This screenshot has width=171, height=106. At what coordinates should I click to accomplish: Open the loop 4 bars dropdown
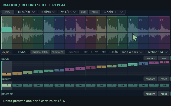click(x=132, y=52)
